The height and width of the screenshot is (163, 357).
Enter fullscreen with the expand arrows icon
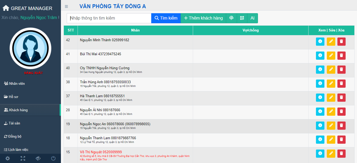pos(23,158)
